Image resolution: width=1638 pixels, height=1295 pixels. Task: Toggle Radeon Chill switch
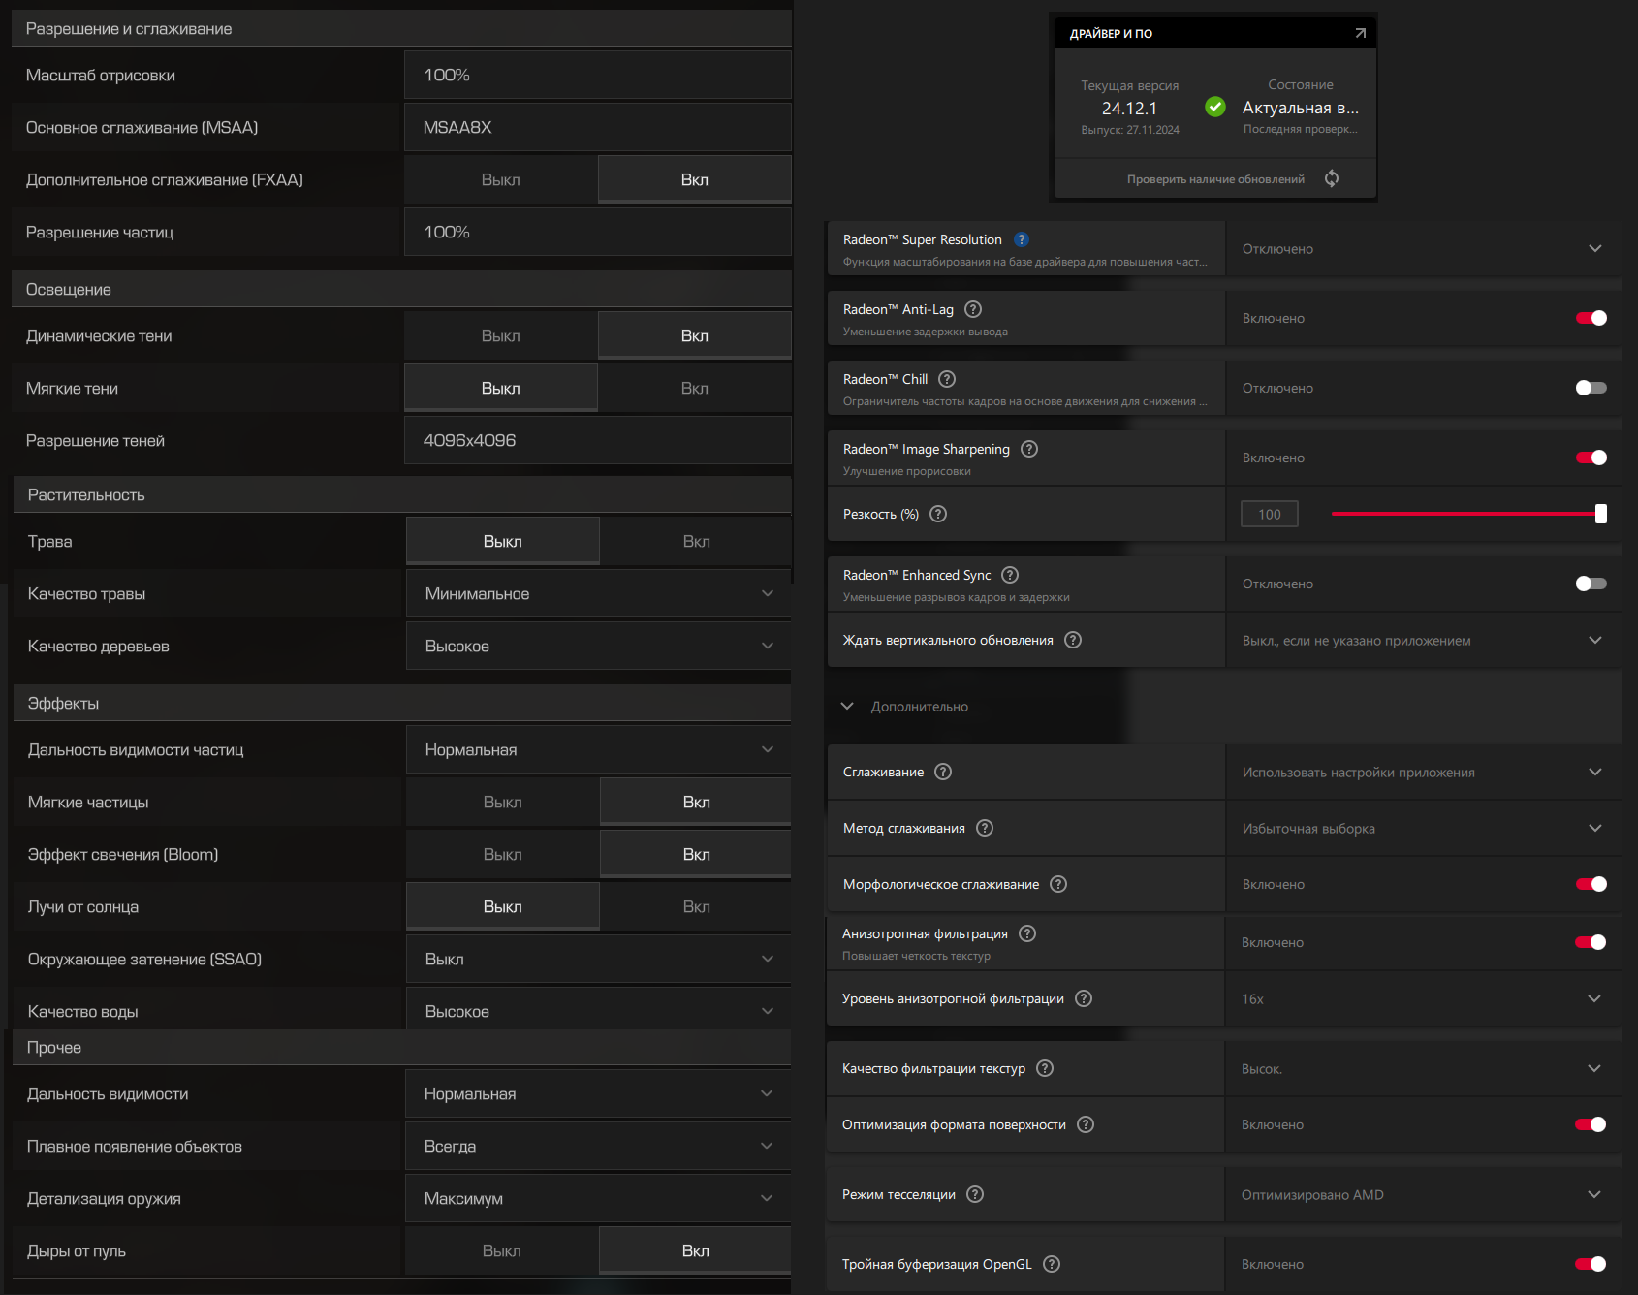tap(1591, 388)
